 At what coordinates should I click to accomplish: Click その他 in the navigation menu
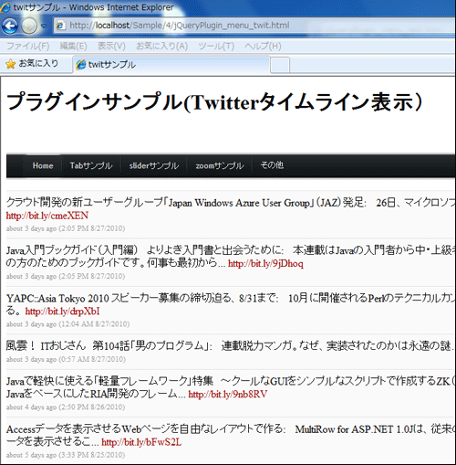272,165
